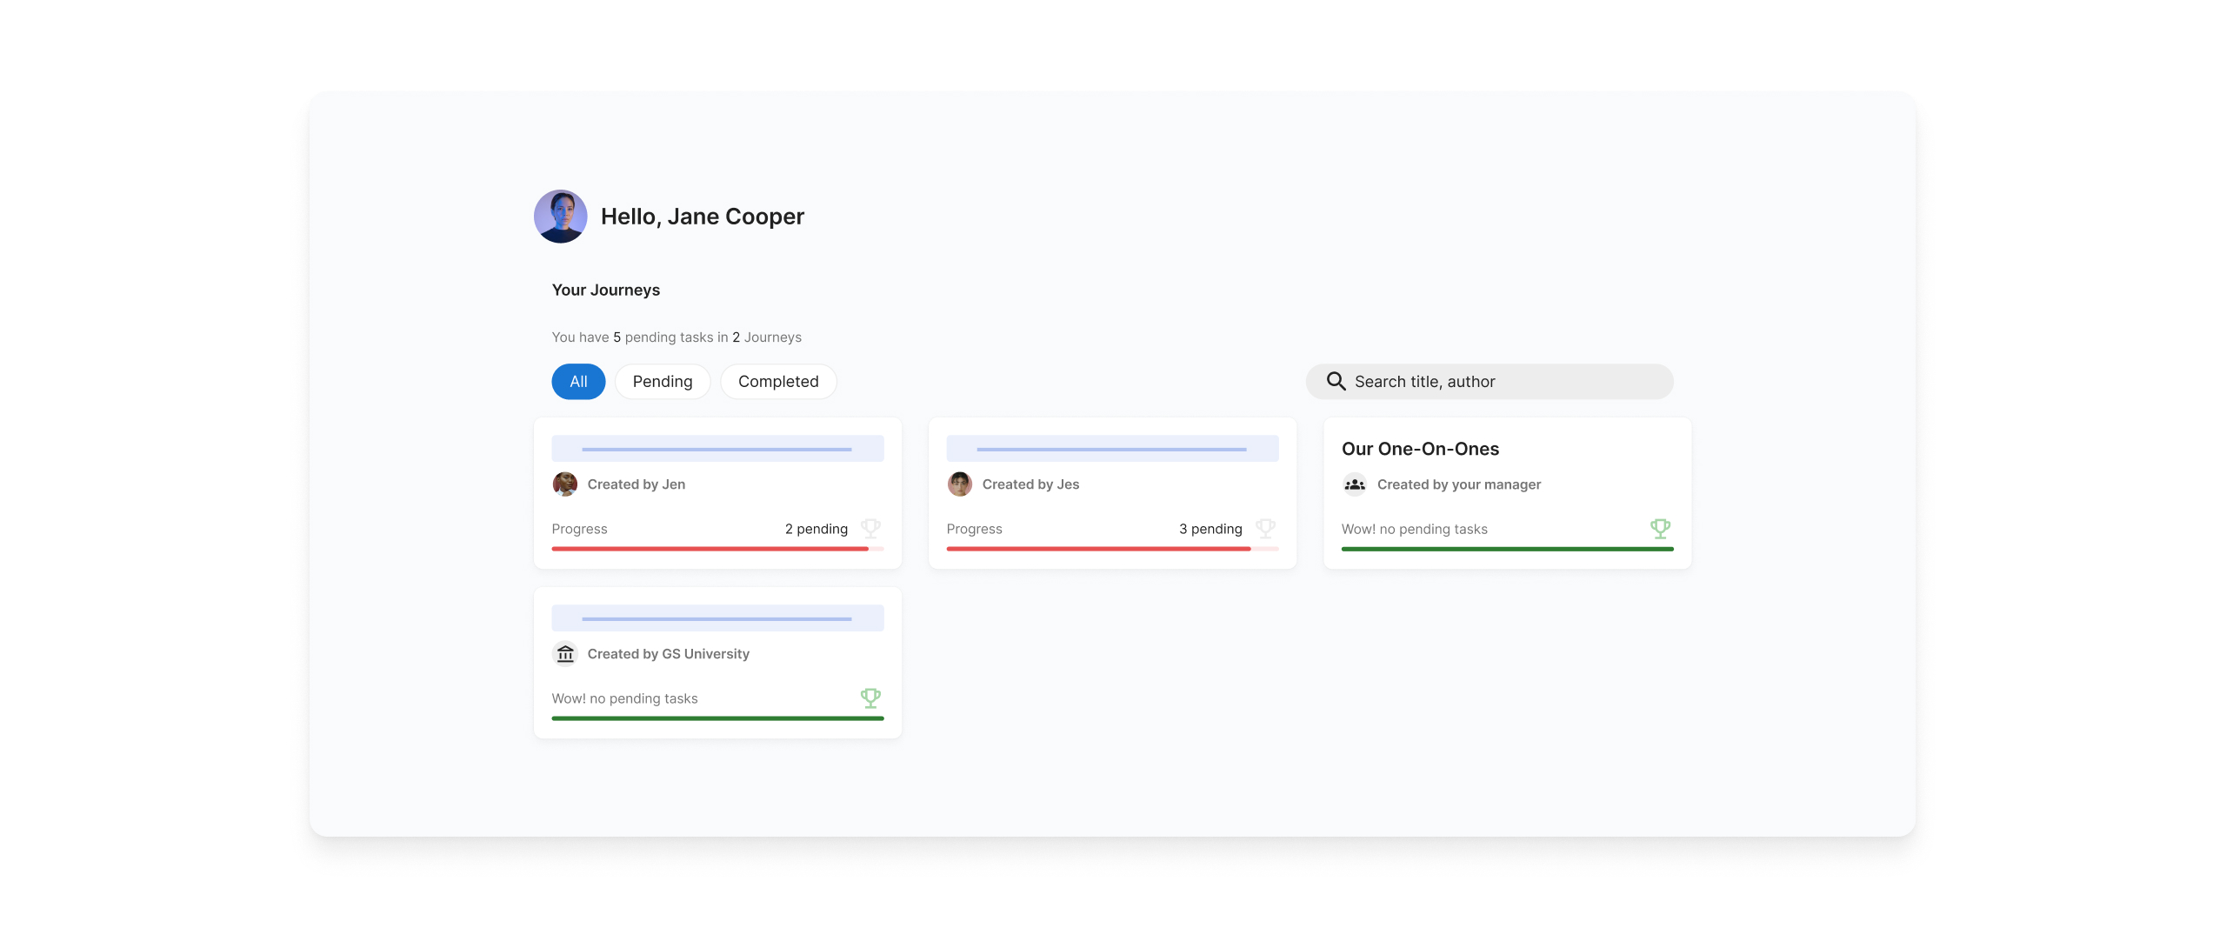Click green trophy on Our One-On-Ones card
This screenshot has height=928, width=2226.
pyautogui.click(x=1660, y=528)
